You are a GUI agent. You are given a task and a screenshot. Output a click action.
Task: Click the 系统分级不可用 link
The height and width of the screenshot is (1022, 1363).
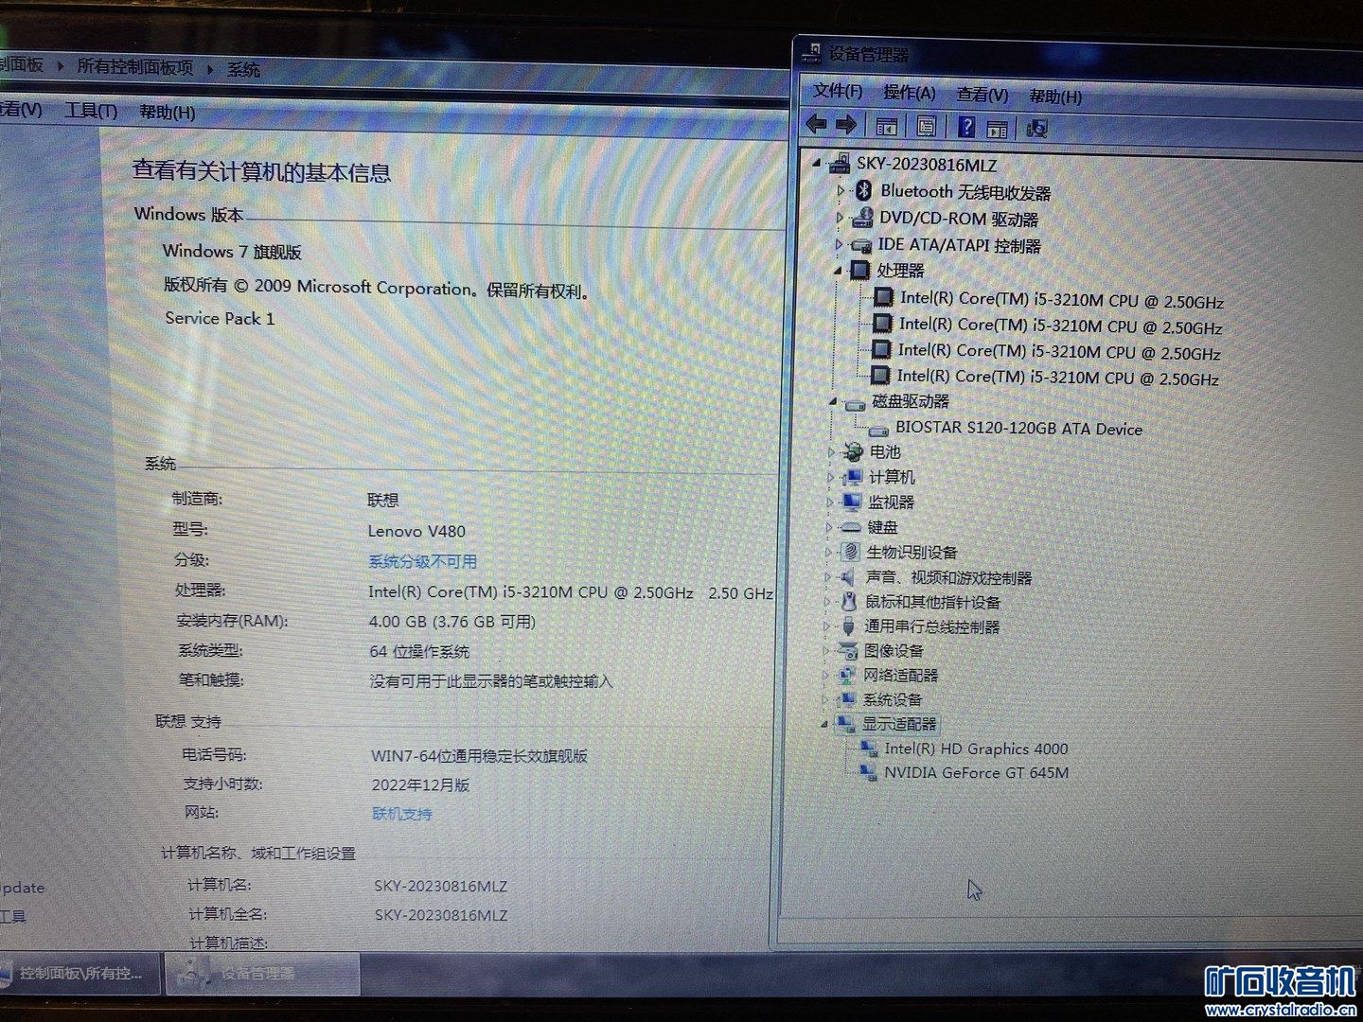pyautogui.click(x=422, y=561)
